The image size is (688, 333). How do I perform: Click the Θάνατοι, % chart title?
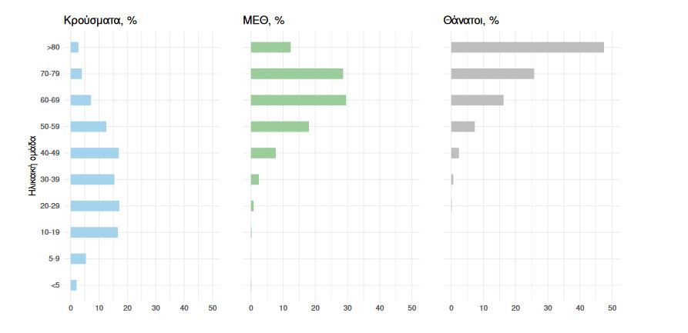[x=471, y=21]
